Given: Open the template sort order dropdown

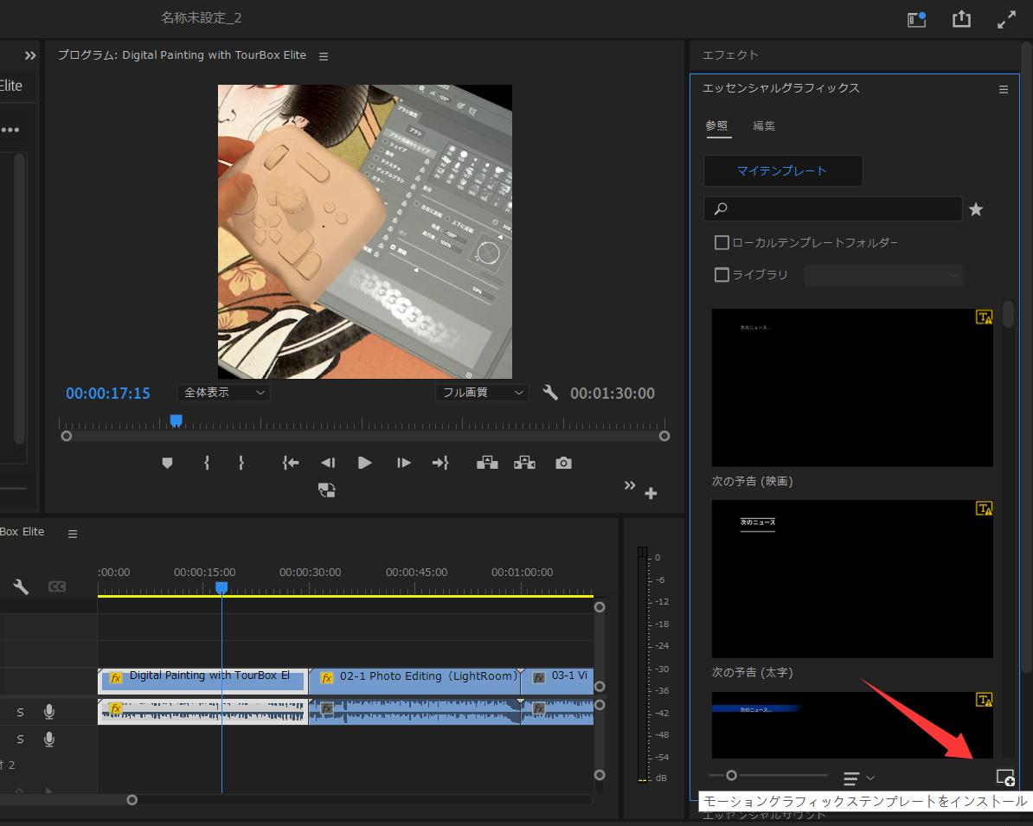Looking at the screenshot, I should 859,778.
